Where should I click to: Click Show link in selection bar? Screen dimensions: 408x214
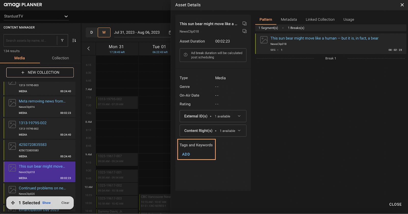coord(46,203)
